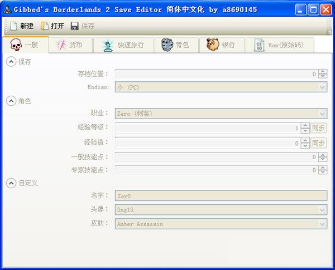Image resolution: width=335 pixels, height=270 pixels.
Task: Click the Raw(原始码) binary file icon
Action: tap(259, 45)
